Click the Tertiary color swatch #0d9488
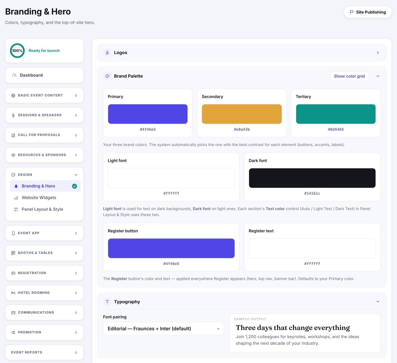Image resolution: width=397 pixels, height=363 pixels. [x=336, y=114]
